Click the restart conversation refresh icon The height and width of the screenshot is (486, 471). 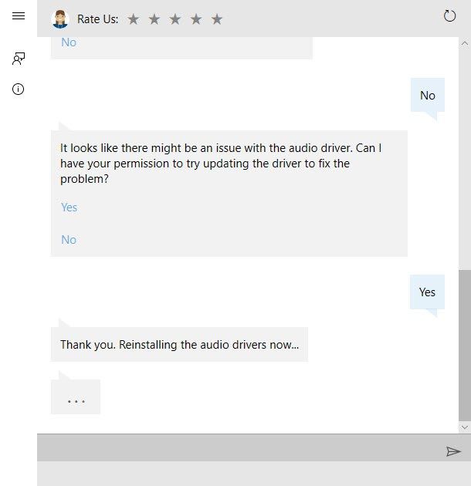point(449,15)
